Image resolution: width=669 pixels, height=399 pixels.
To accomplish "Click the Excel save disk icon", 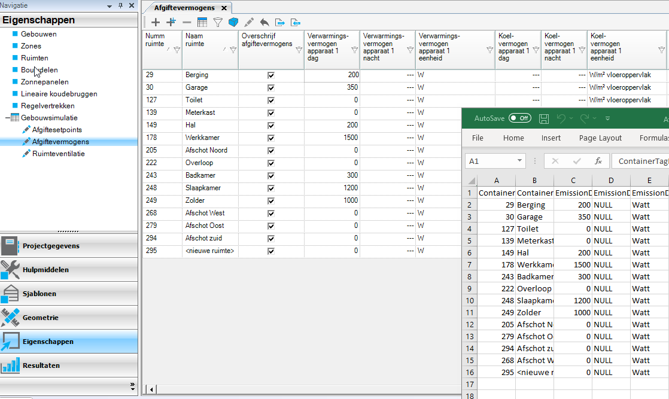I will 544,118.
